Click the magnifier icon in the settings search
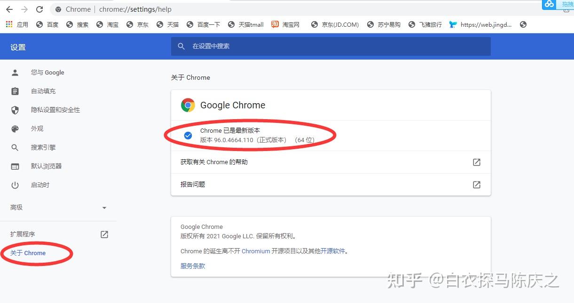The width and height of the screenshot is (574, 303). [x=181, y=46]
